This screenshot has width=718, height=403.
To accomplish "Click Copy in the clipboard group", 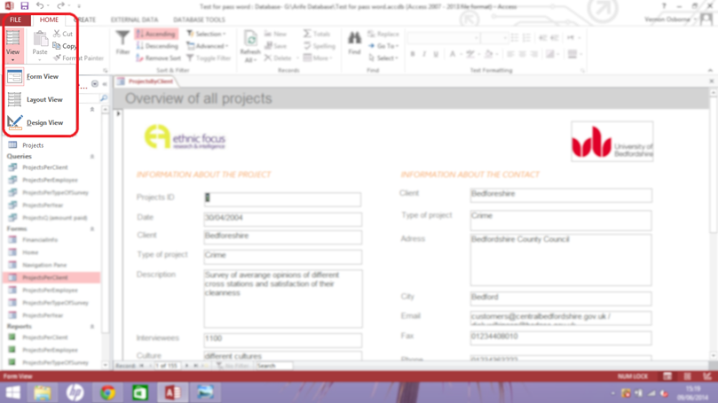I will pyautogui.click(x=65, y=46).
